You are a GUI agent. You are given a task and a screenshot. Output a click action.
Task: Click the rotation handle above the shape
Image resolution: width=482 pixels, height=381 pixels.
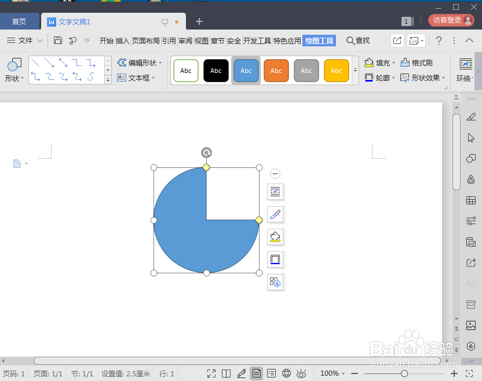click(x=206, y=152)
